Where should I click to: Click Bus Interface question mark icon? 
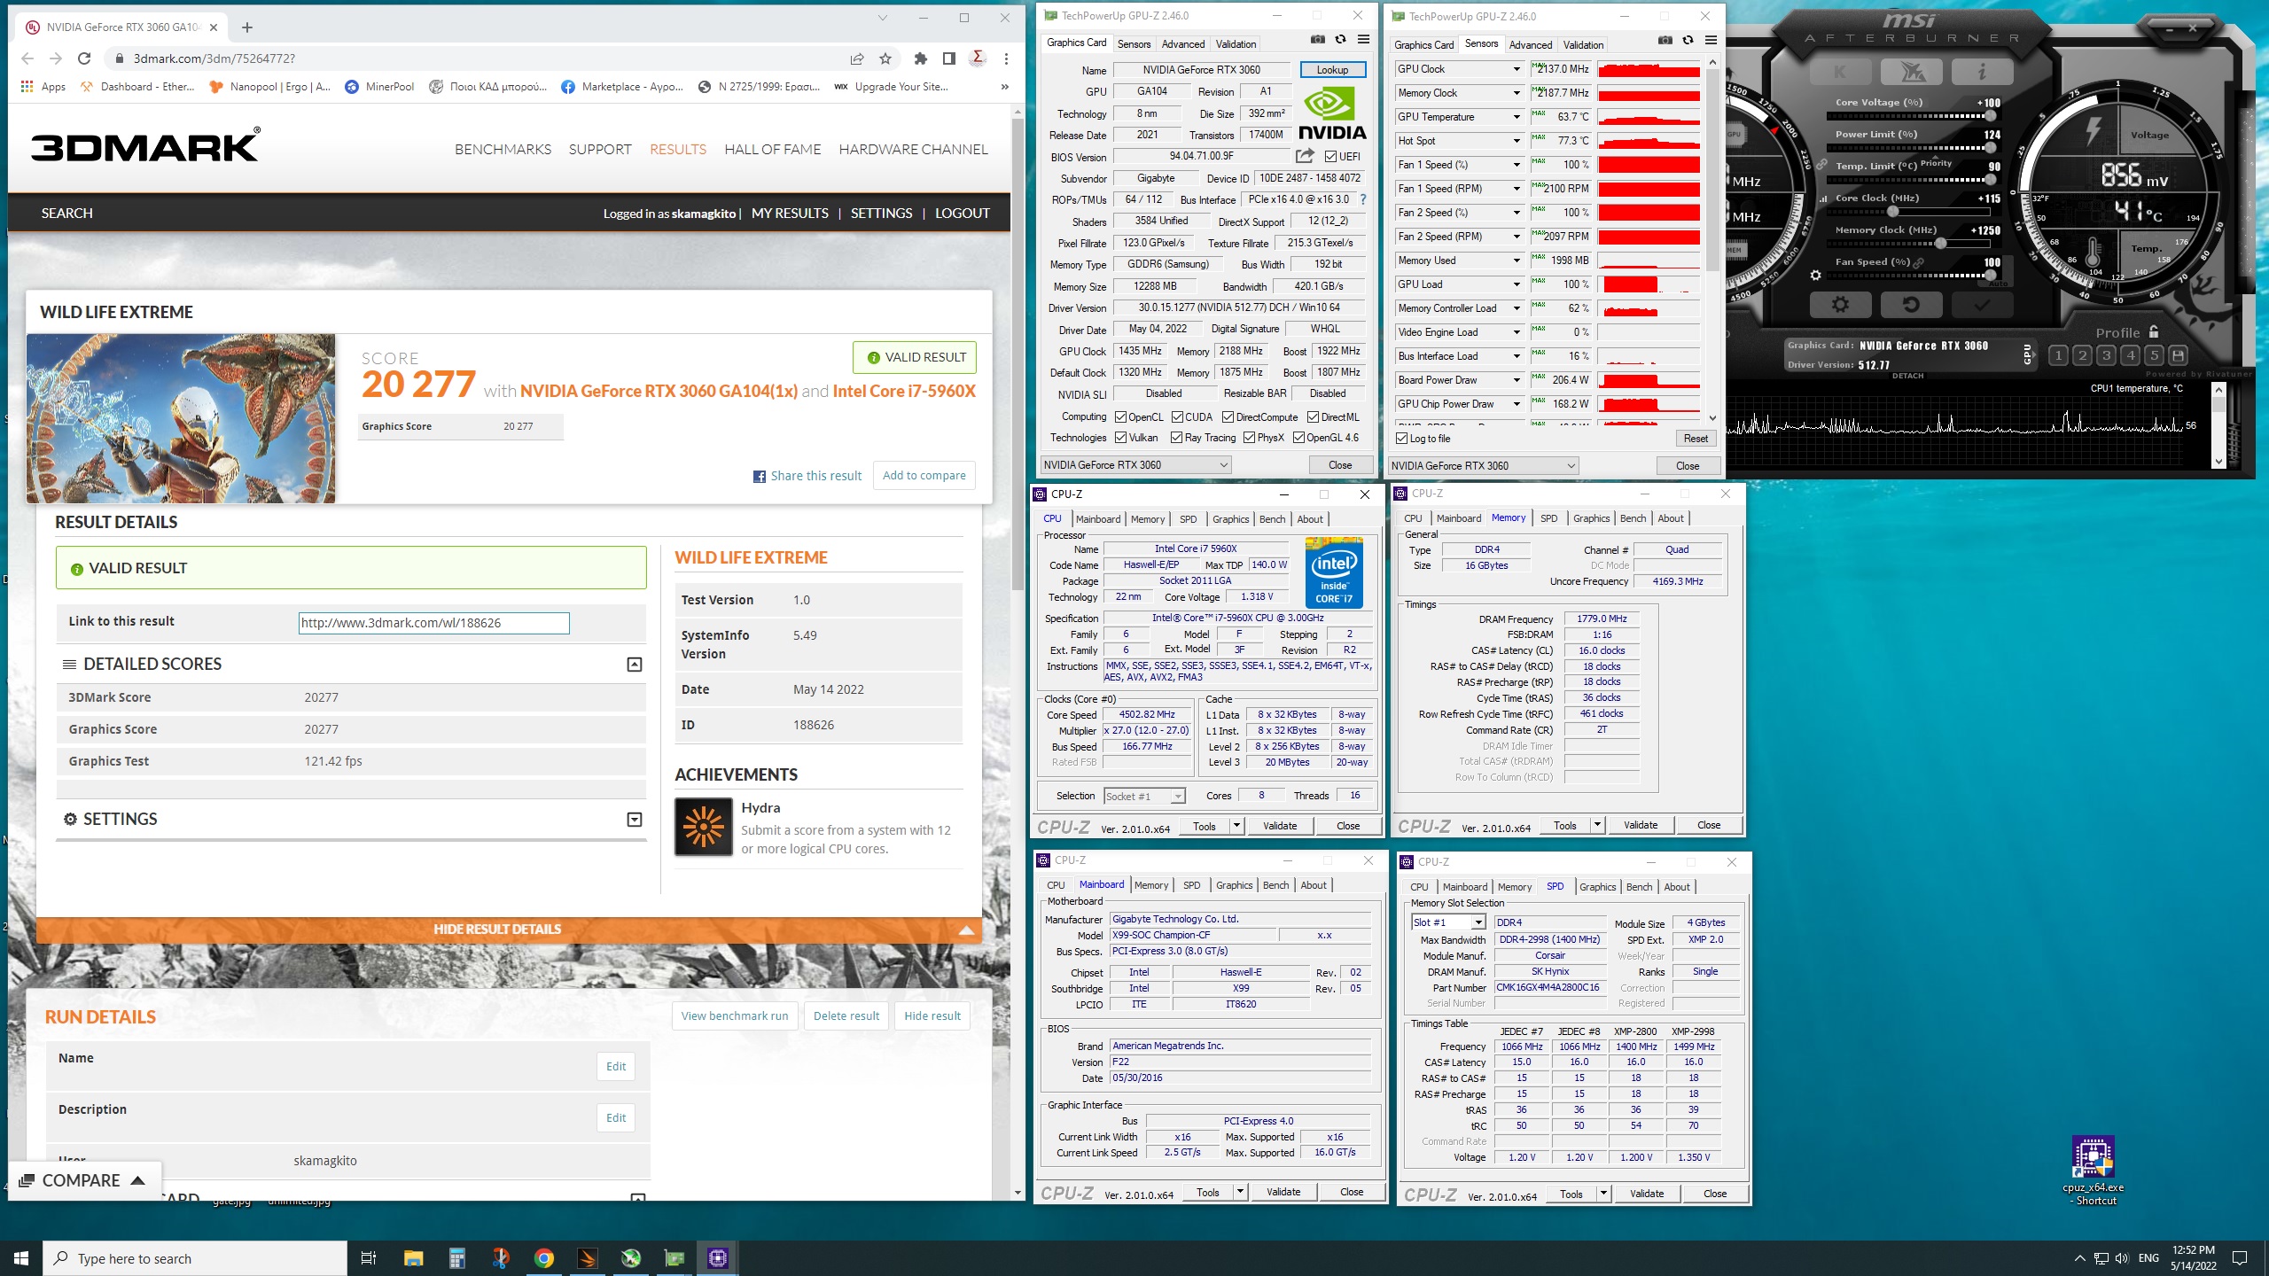pyautogui.click(x=1363, y=199)
